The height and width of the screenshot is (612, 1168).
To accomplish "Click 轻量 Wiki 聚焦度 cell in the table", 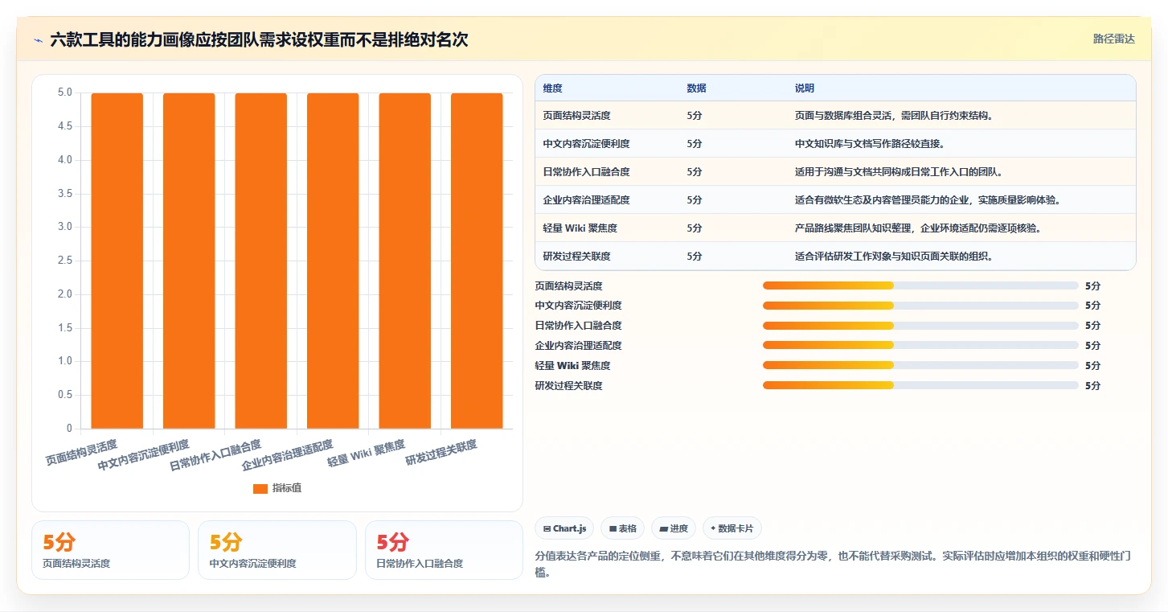I will 580,228.
